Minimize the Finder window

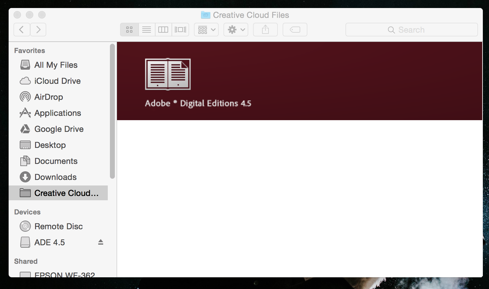pos(30,15)
